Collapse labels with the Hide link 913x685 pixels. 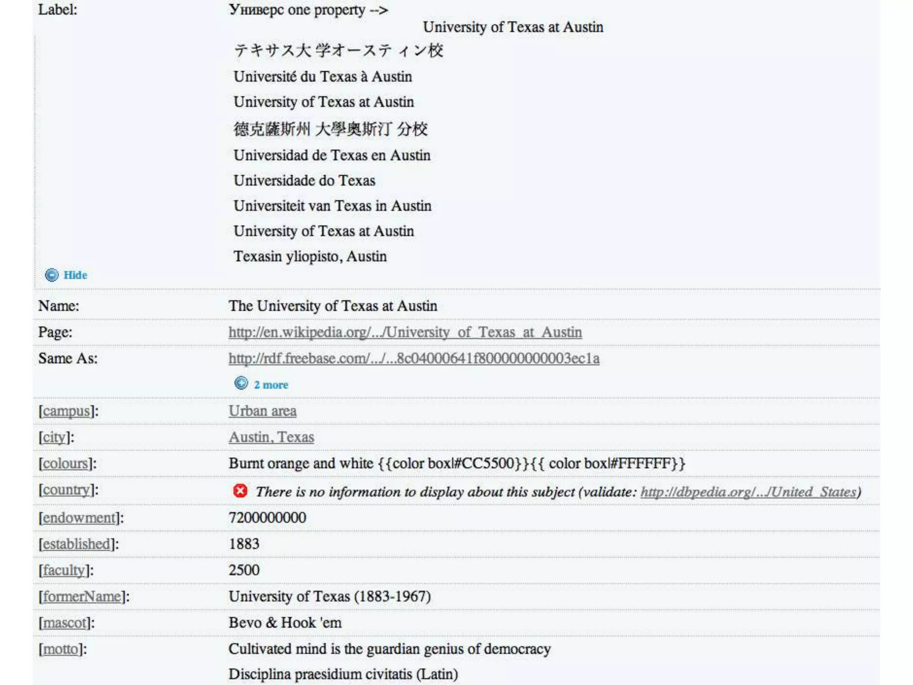pos(75,275)
